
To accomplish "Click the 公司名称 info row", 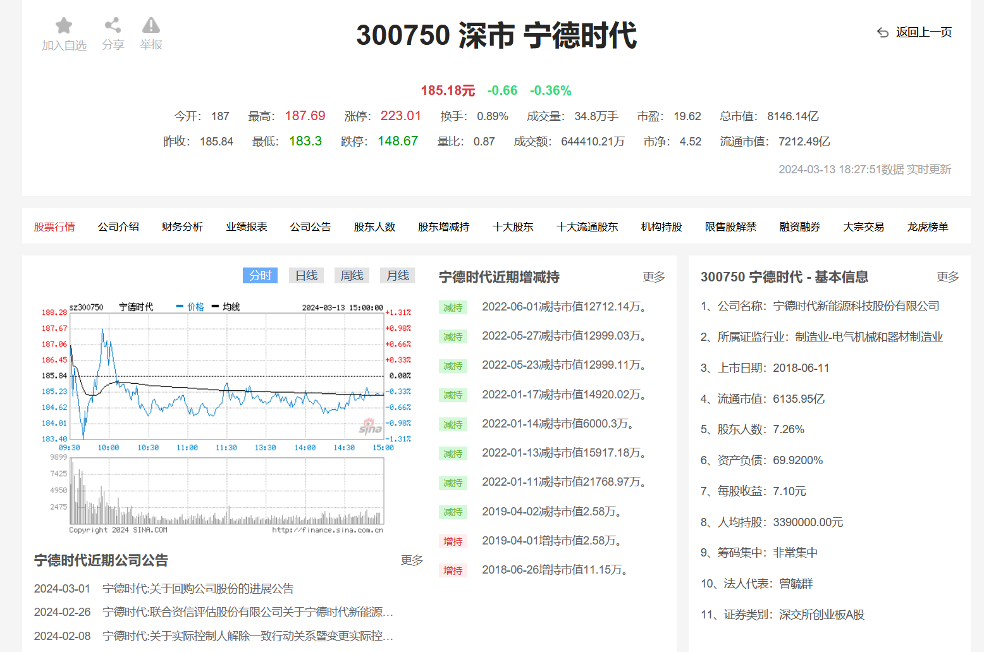I will (x=820, y=306).
